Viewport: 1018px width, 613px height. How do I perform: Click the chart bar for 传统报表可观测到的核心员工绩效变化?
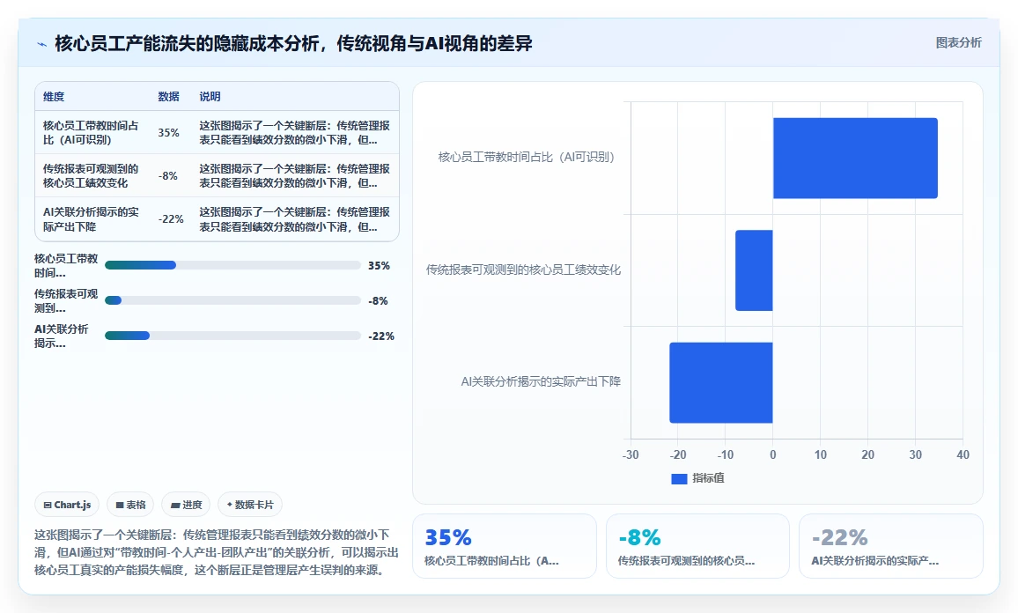[x=754, y=270]
